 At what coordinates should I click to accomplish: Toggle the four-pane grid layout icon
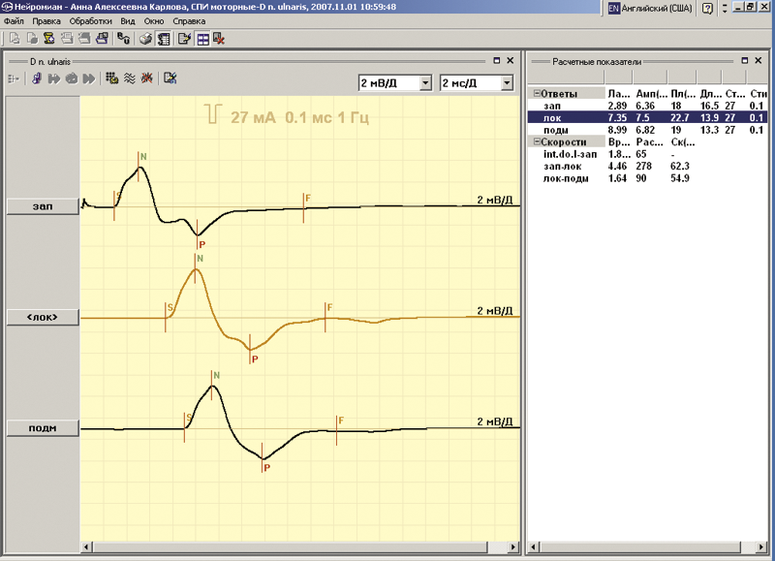point(202,39)
